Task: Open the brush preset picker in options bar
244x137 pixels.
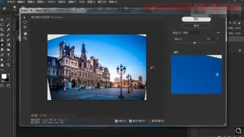Action: coord(15,8)
